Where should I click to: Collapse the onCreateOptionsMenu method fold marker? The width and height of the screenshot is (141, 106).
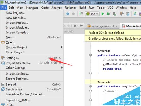(x=91, y=55)
